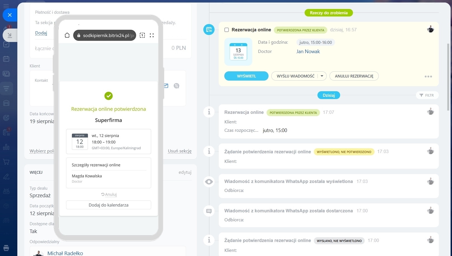Click the Magda Kowalska name in phone
452x256 pixels.
coord(87,176)
